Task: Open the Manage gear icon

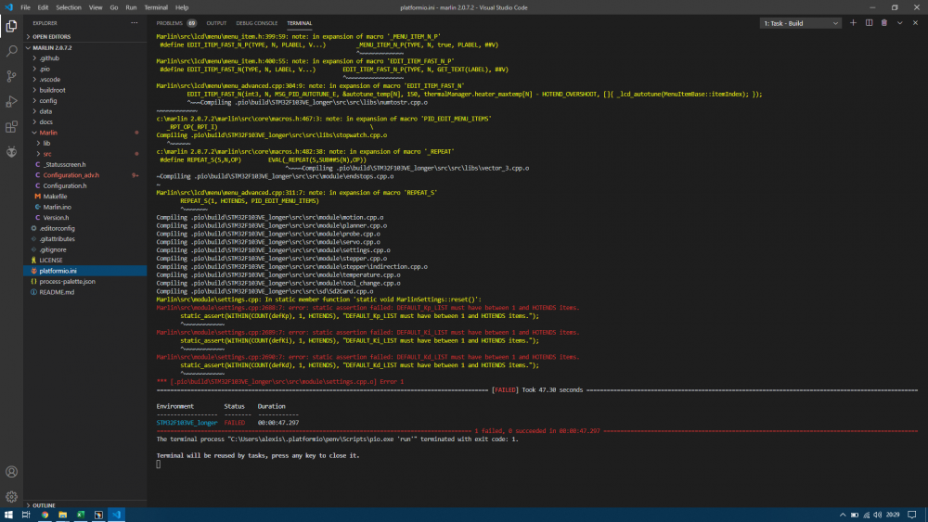Action: coord(11,497)
